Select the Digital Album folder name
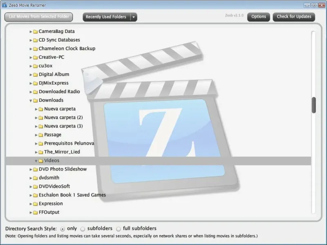 (54, 74)
